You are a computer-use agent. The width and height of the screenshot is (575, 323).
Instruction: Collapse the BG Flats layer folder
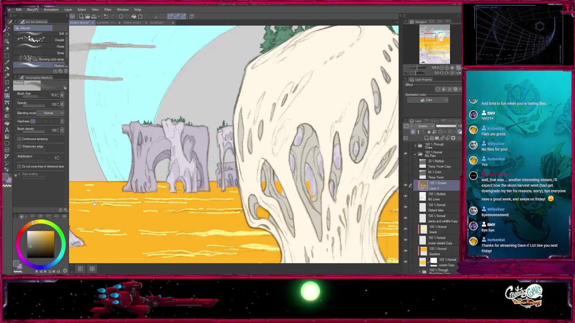coord(416,154)
